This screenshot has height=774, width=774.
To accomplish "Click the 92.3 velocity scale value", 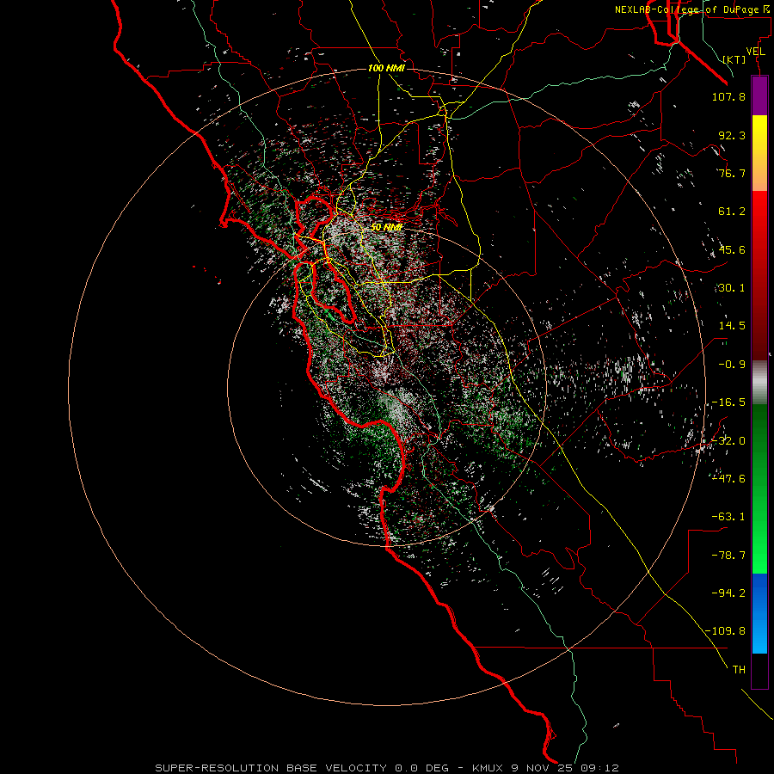I will click(x=732, y=135).
